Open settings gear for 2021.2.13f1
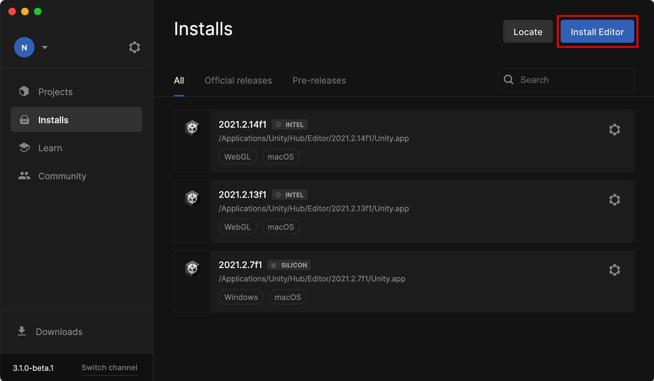This screenshot has width=654, height=381. [615, 200]
